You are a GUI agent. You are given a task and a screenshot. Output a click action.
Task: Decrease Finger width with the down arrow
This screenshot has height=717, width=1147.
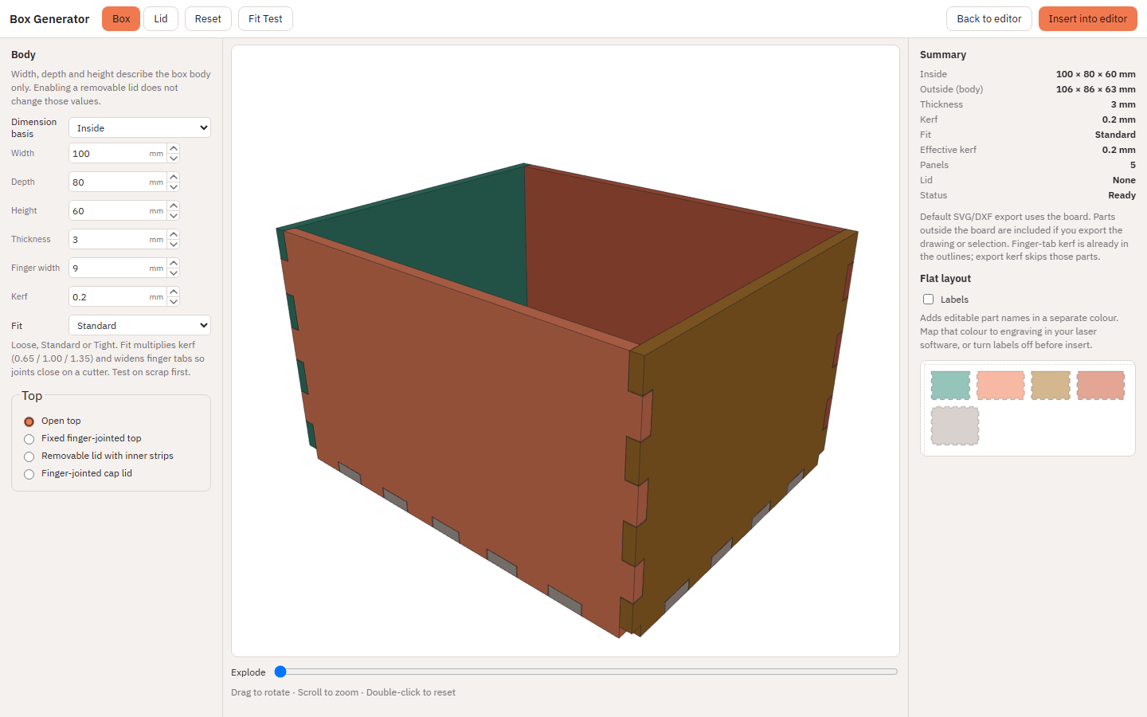174,272
